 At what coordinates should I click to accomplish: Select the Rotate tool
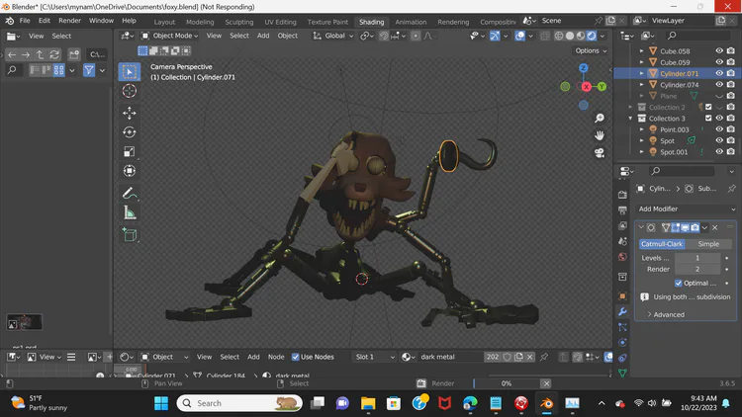click(130, 132)
